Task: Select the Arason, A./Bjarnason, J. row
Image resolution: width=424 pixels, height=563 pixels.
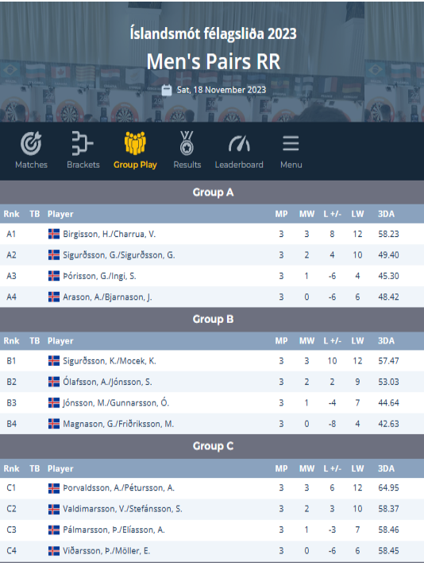Action: coord(212,297)
